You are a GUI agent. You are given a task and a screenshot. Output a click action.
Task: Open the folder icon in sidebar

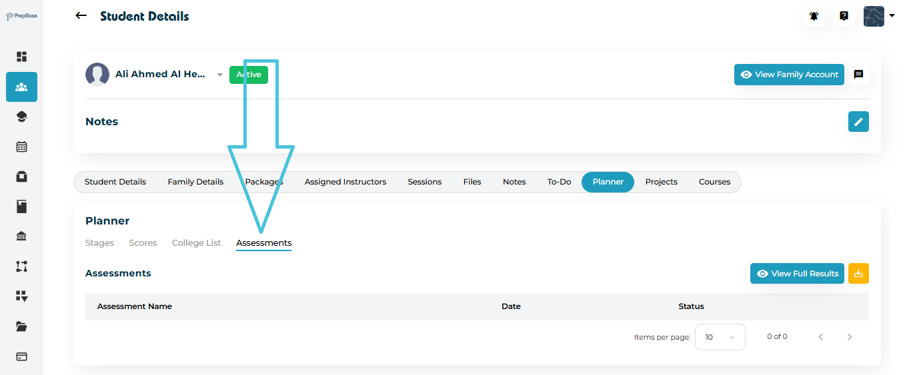tap(21, 326)
